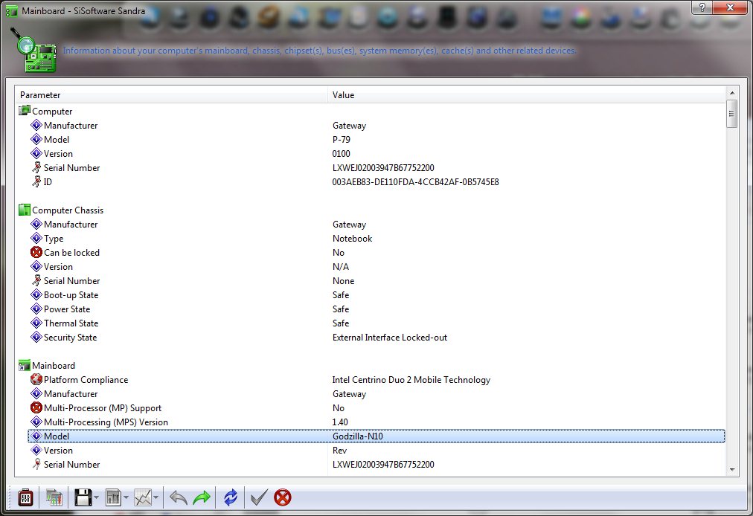Click the Power State row label
753x516 pixels.
[67, 309]
